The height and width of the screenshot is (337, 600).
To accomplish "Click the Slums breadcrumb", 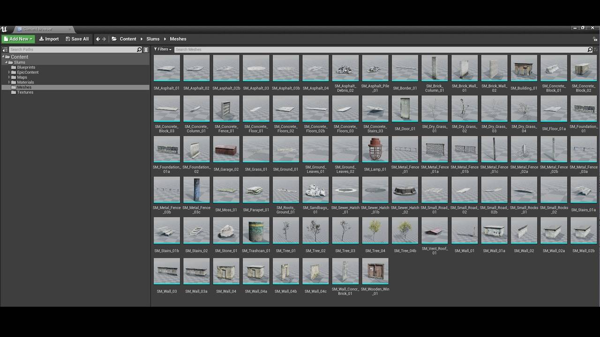I will point(153,39).
